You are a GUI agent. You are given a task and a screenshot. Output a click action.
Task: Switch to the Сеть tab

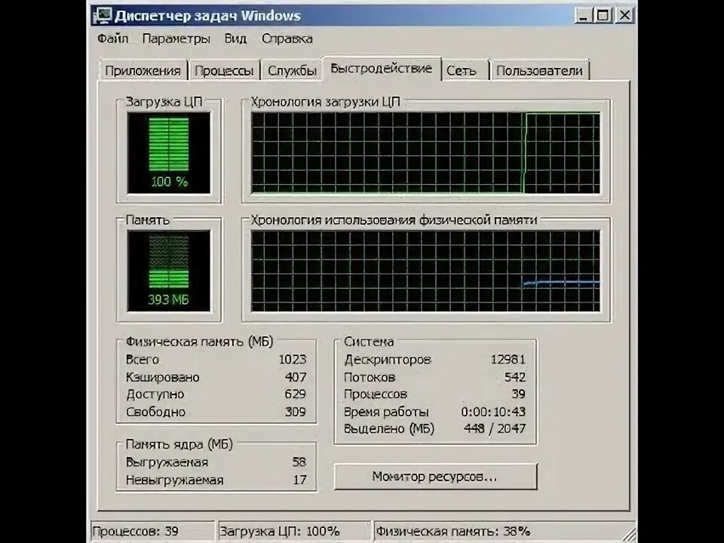tap(465, 71)
